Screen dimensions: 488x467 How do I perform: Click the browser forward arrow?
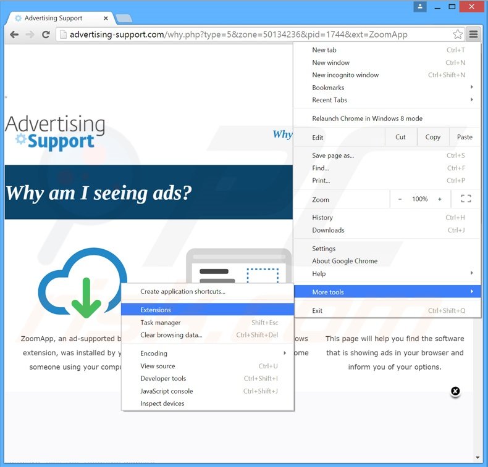pos(30,35)
